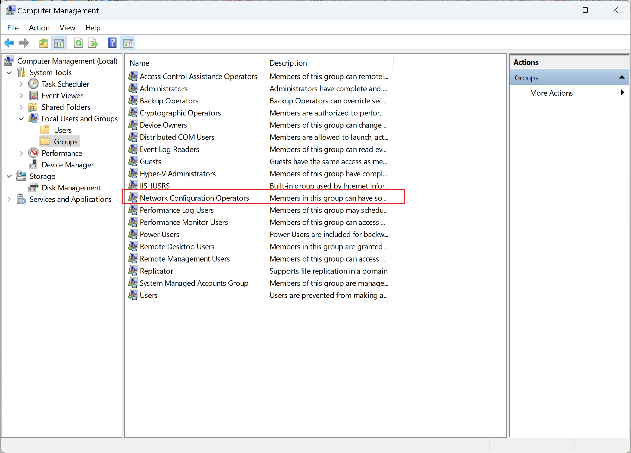Click the Disk Management drive icon
This screenshot has width=631, height=453.
coord(33,188)
